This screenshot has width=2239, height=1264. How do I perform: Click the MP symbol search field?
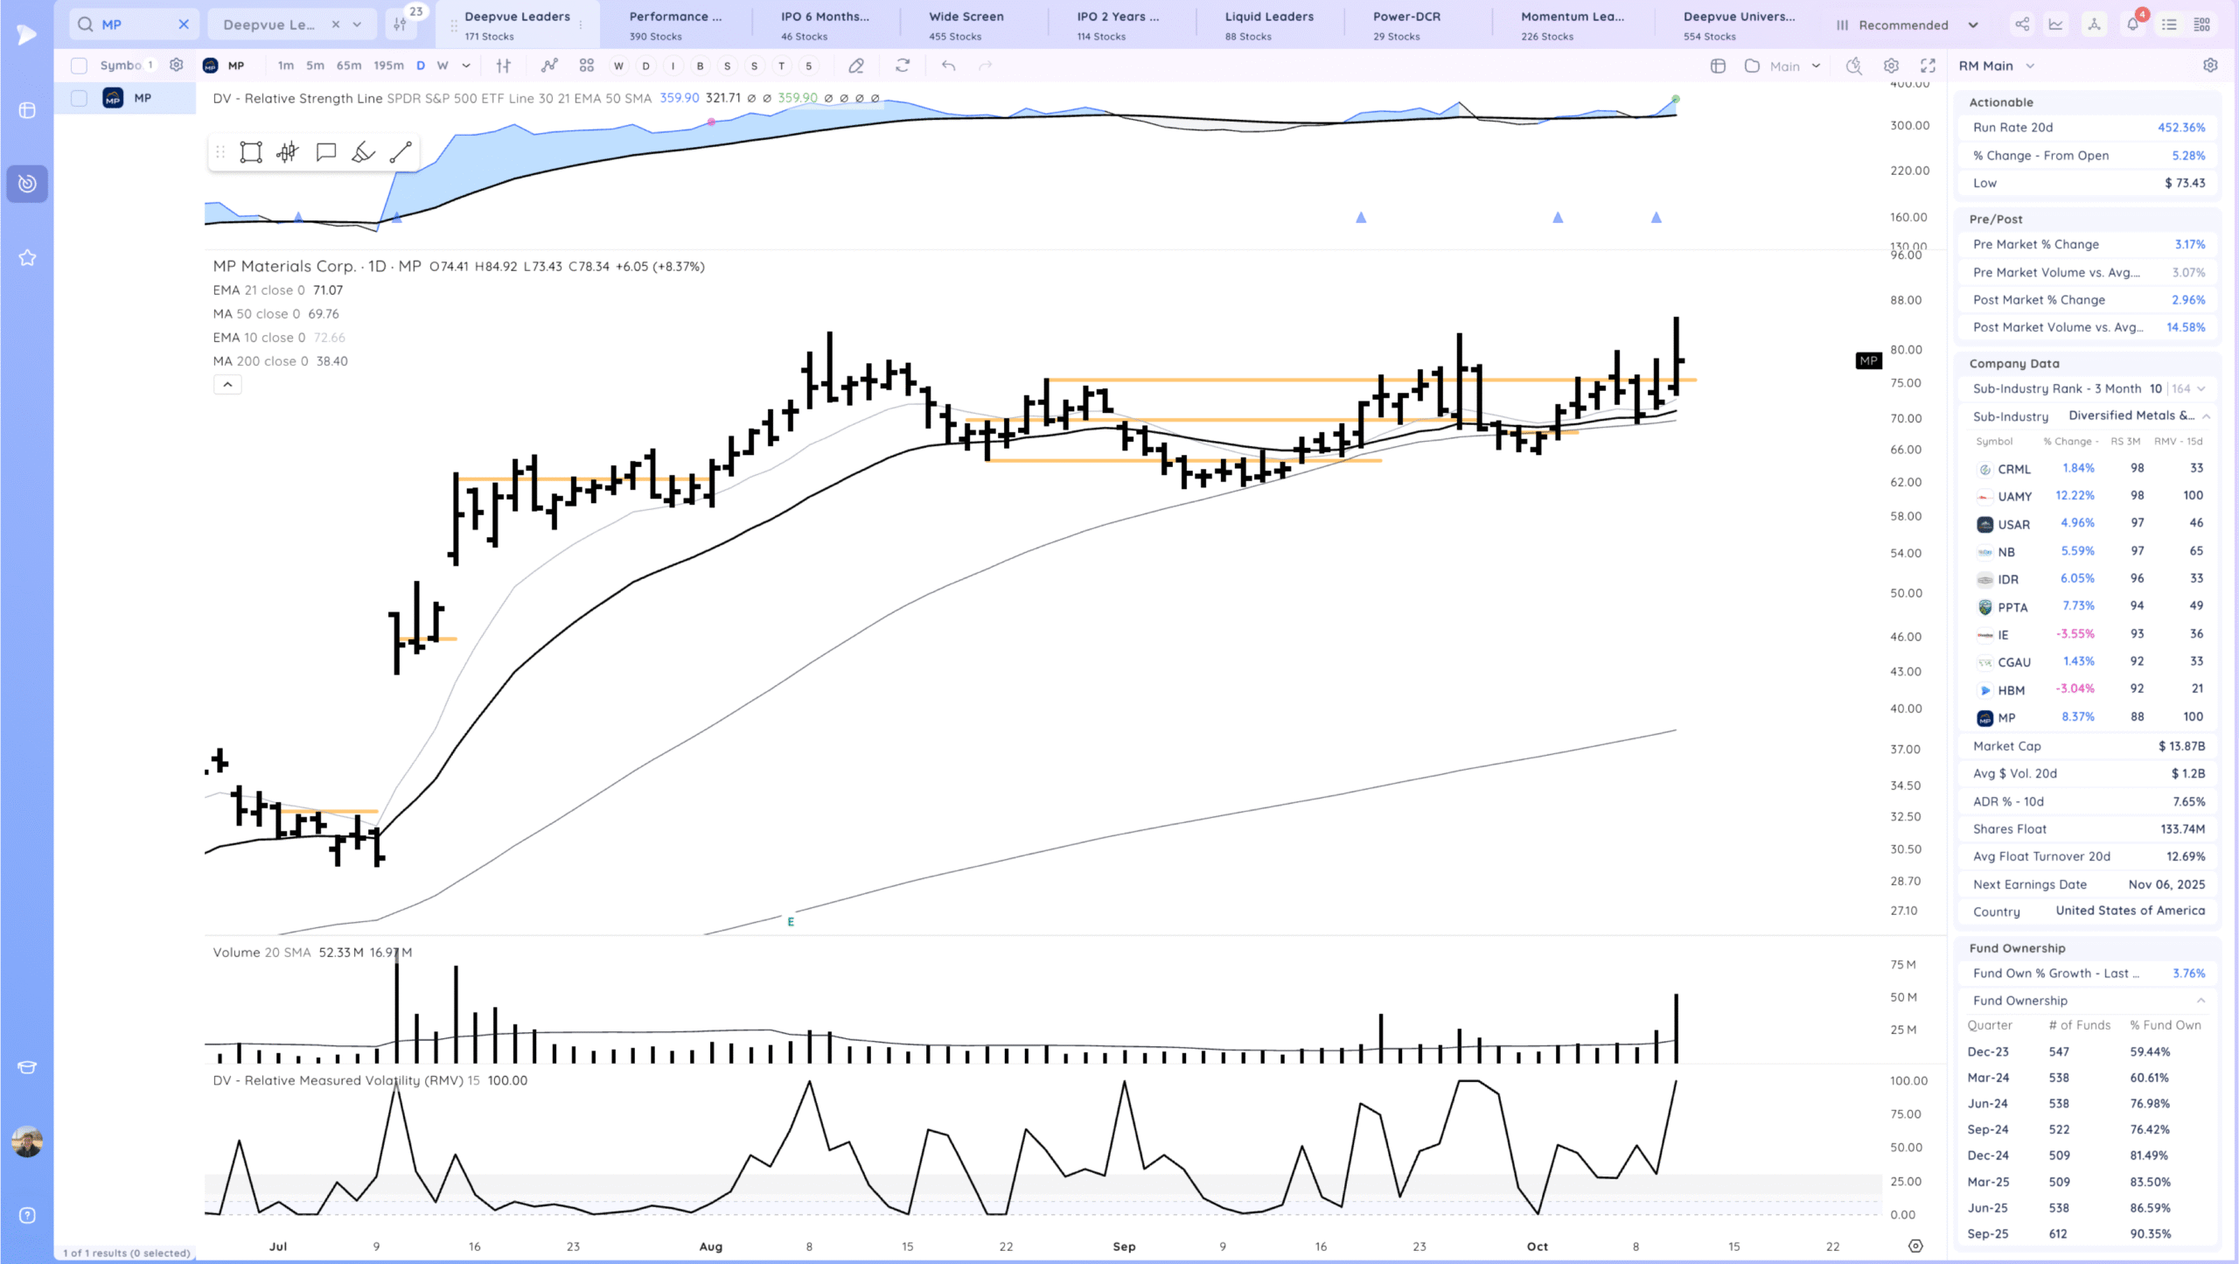click(x=133, y=24)
